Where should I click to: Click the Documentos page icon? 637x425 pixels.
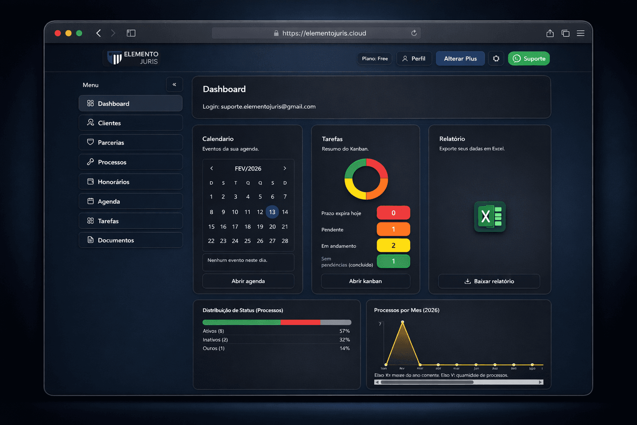[90, 240]
